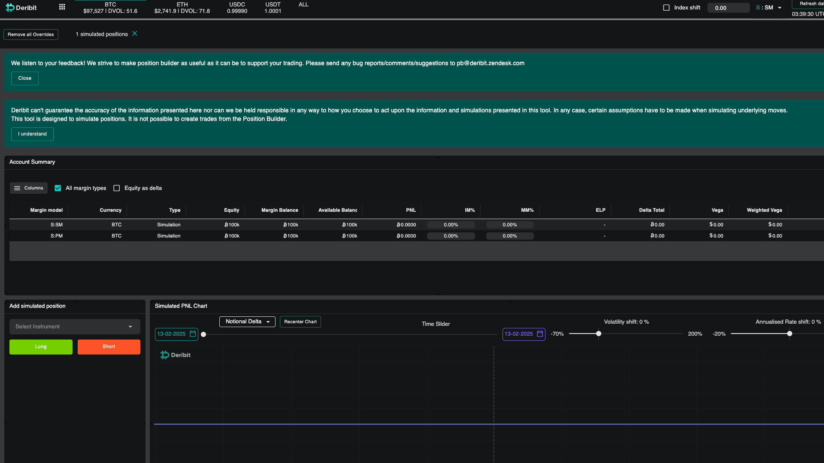The image size is (824, 463).
Task: Open the apps grid menu icon
Action: point(62,7)
